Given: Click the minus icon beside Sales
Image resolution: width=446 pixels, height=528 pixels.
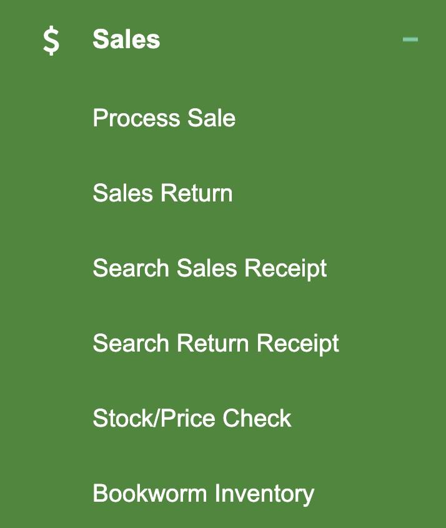Looking at the screenshot, I should tap(410, 39).
